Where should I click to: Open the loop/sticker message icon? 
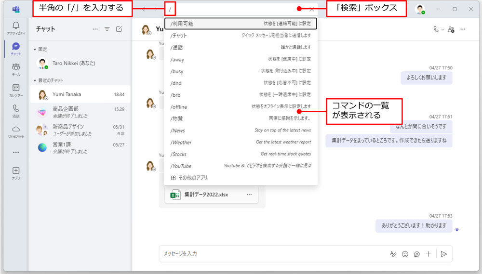[x=417, y=254]
